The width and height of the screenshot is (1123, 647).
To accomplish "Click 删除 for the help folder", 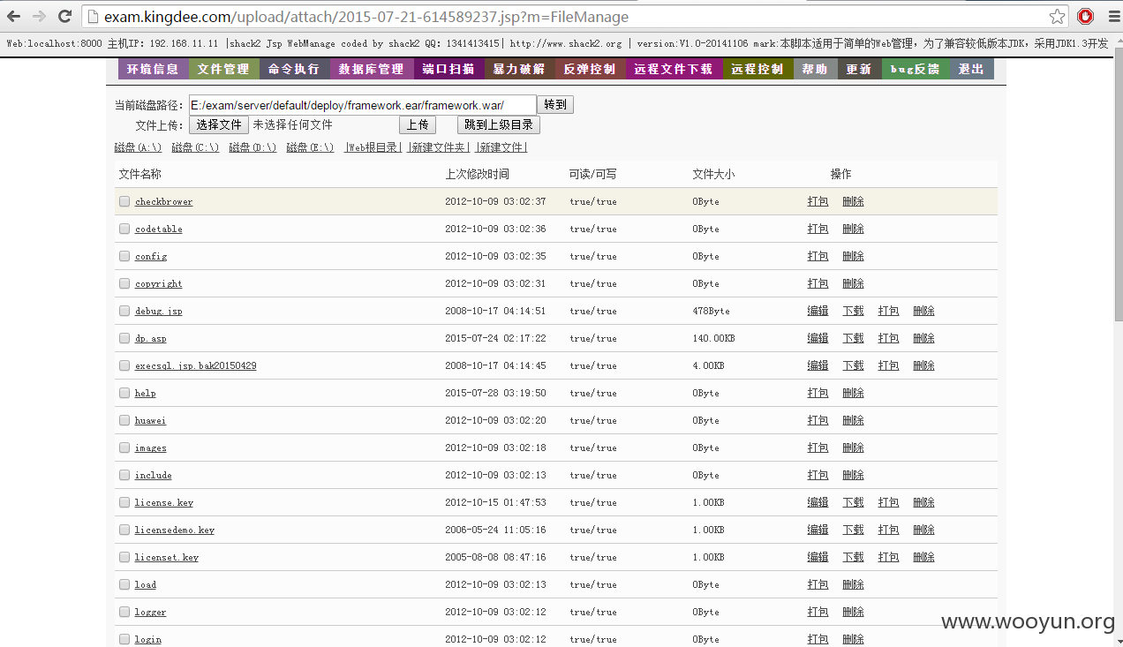I will coord(853,393).
